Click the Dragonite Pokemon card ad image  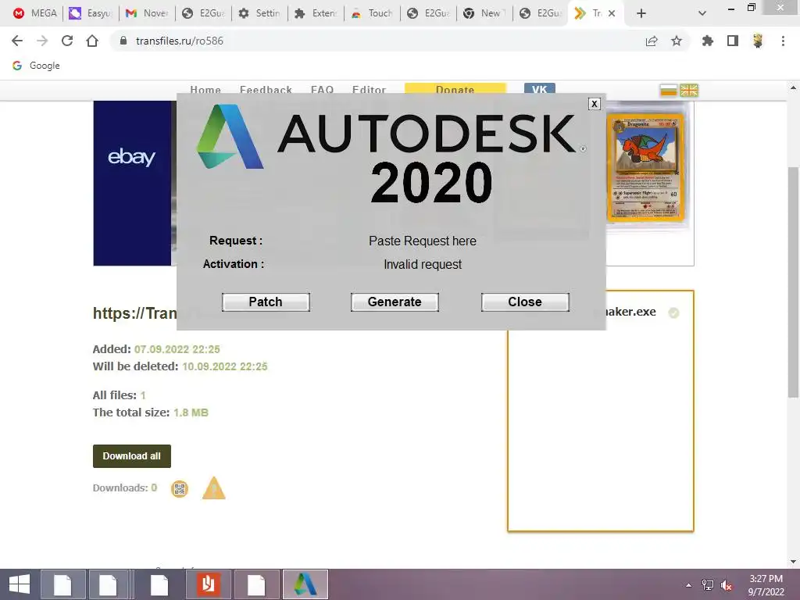pos(645,167)
